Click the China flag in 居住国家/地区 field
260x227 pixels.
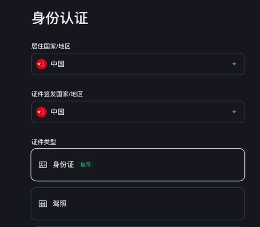tap(41, 64)
